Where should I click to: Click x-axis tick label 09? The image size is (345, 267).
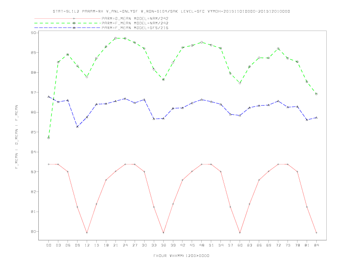click(77, 245)
